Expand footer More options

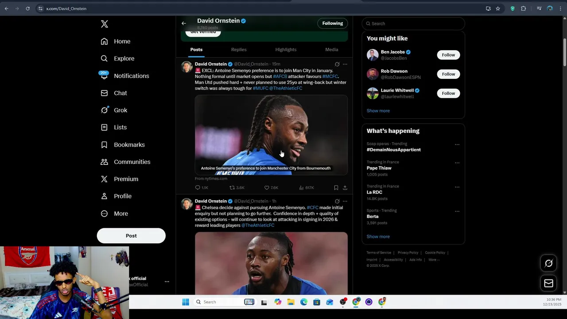(x=434, y=260)
